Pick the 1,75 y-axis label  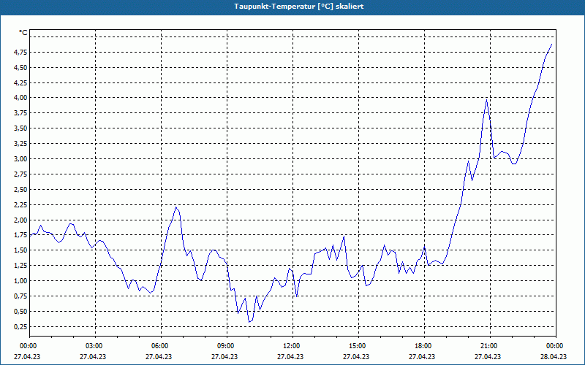coord(20,235)
